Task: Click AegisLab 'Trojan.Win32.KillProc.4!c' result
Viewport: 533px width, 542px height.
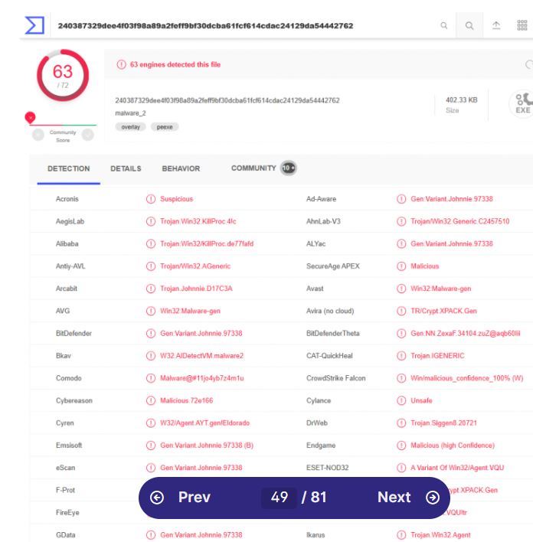Action: [x=198, y=221]
